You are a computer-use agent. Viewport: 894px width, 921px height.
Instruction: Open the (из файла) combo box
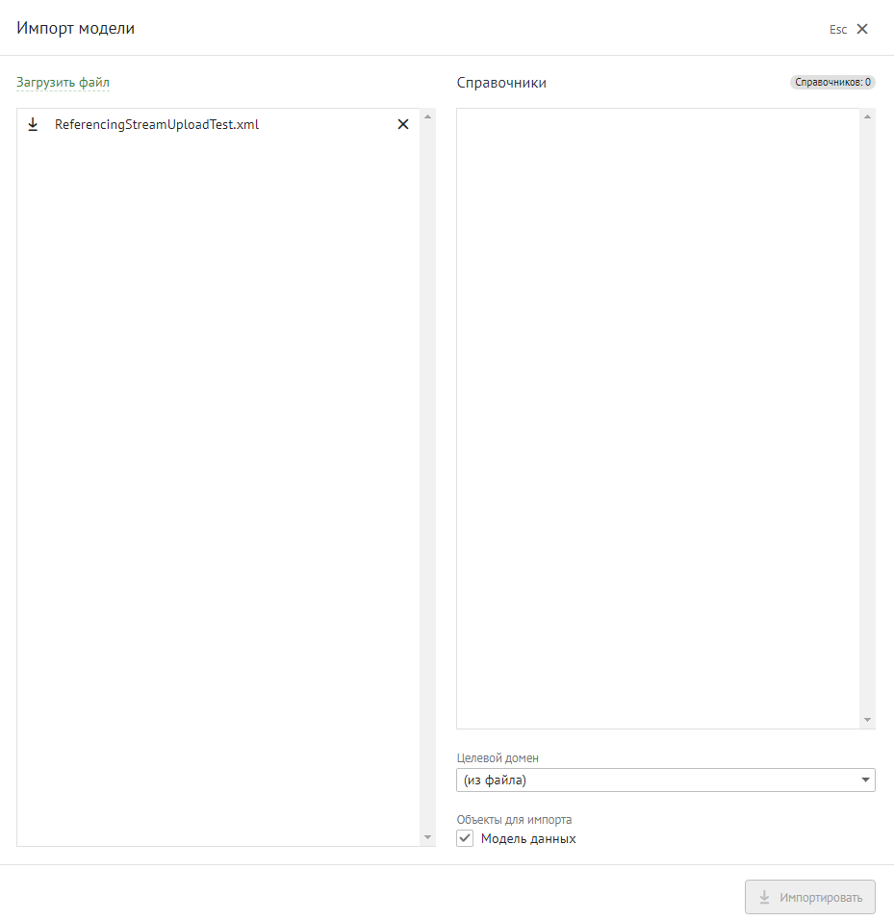coord(654,780)
